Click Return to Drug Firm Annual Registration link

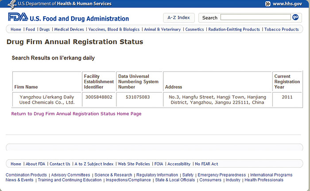[x=76, y=114]
